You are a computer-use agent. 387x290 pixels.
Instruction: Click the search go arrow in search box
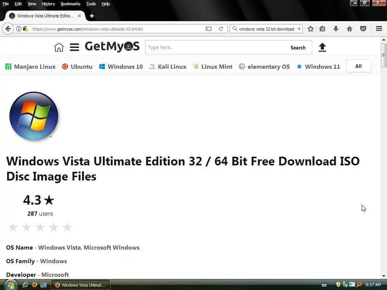299,29
